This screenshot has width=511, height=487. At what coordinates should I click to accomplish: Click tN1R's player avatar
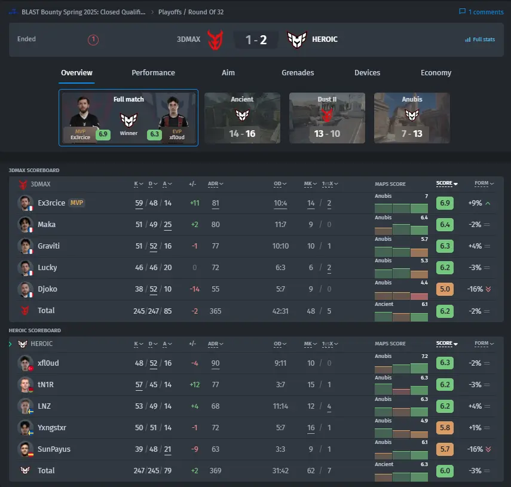[x=25, y=384]
